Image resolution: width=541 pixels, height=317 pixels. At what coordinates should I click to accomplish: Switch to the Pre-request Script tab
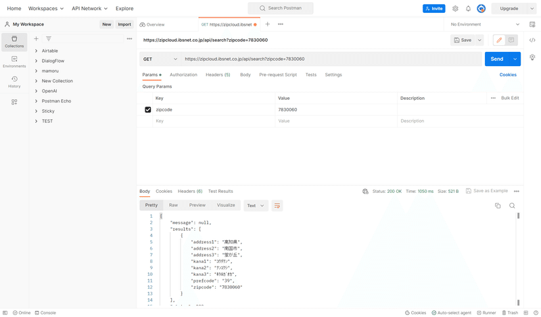pos(278,75)
